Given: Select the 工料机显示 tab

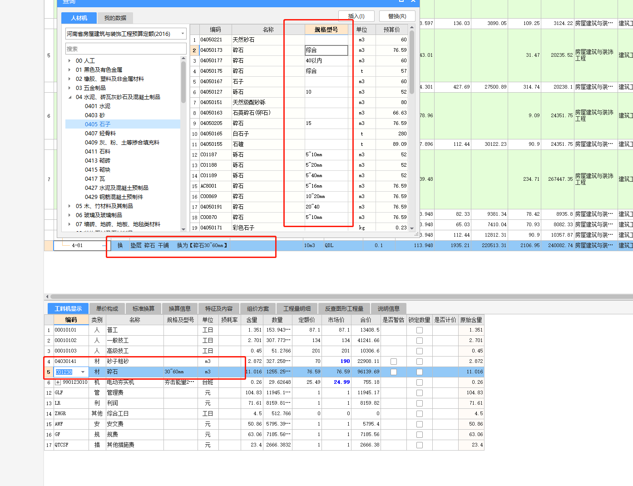Looking at the screenshot, I should coord(68,309).
